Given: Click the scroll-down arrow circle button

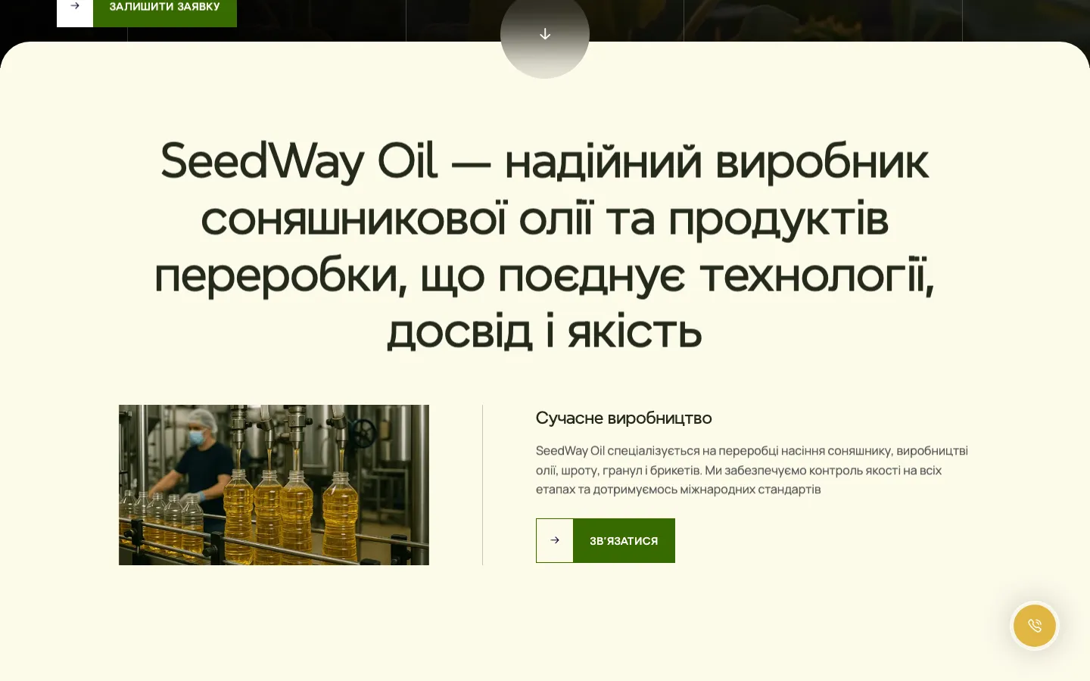Looking at the screenshot, I should pos(545,35).
